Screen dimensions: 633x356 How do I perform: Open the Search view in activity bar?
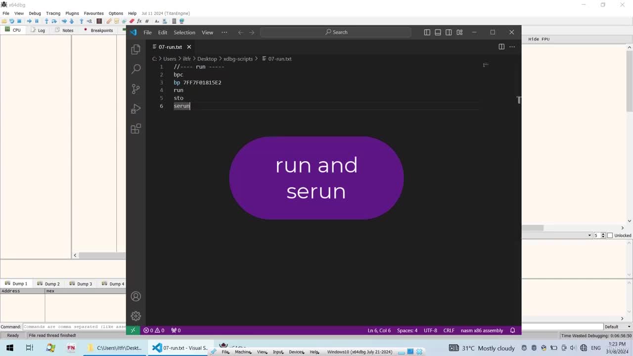(x=136, y=69)
